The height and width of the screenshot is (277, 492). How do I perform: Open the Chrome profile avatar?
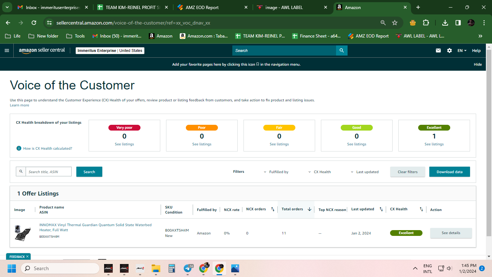pyautogui.click(x=471, y=23)
